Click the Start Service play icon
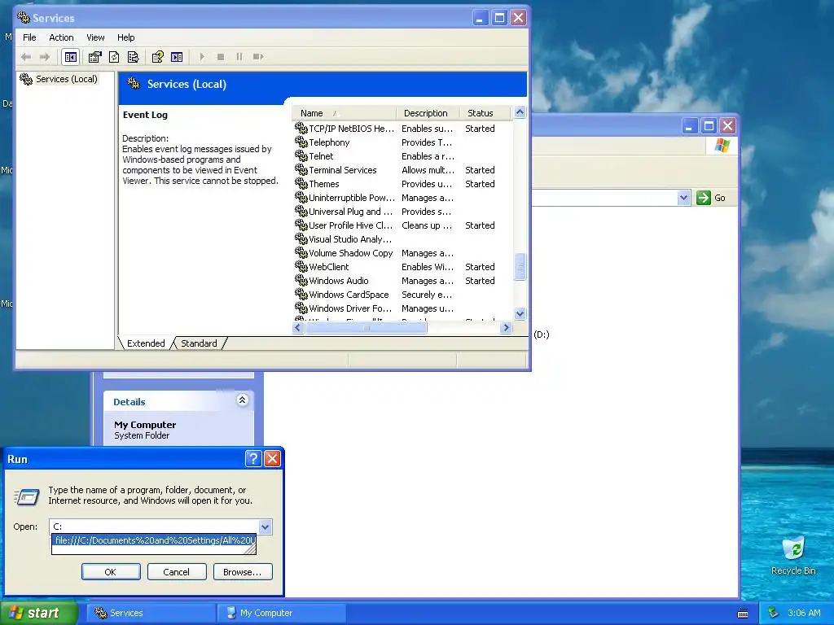Image resolution: width=834 pixels, height=625 pixels. [x=202, y=57]
